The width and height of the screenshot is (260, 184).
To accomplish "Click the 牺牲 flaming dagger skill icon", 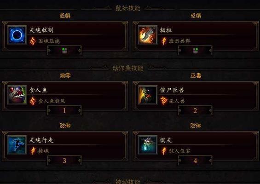I will [x=148, y=35].
